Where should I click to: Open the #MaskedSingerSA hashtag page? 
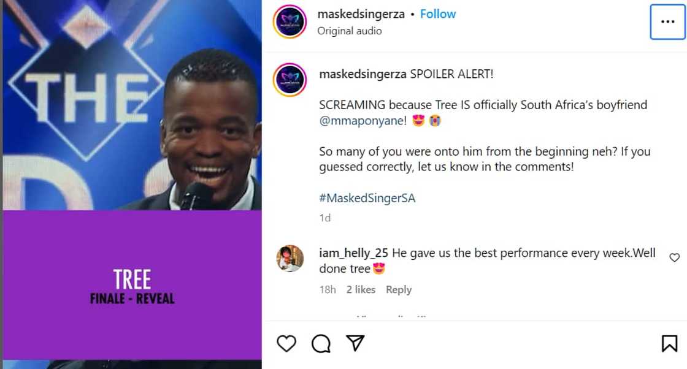[x=367, y=198]
